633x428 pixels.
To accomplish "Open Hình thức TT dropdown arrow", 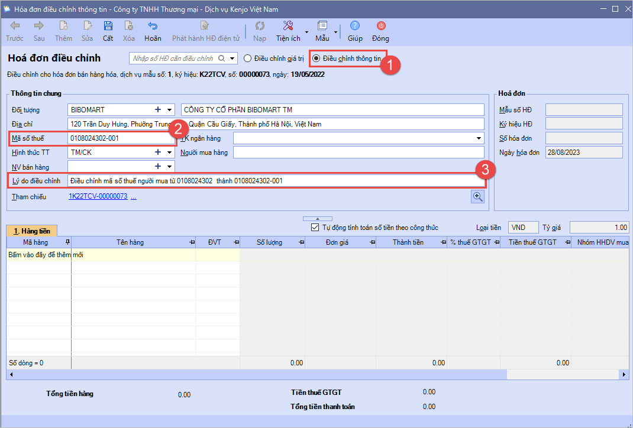I will click(170, 153).
